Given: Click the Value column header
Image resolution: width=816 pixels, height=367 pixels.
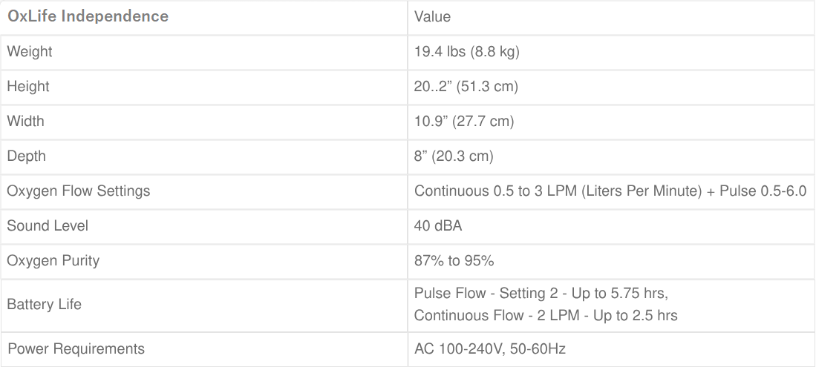Looking at the screenshot, I should [432, 16].
